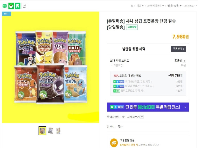Click question mark next to 229원 points
The width and height of the screenshot is (198, 148).
coord(184,61)
